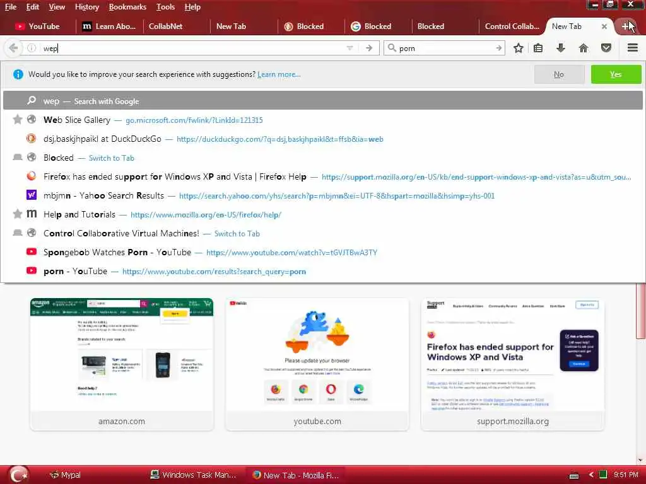Select mbjmn Yahoo Search Results suggestion
Screen dimensions: 646x484
coord(322,195)
